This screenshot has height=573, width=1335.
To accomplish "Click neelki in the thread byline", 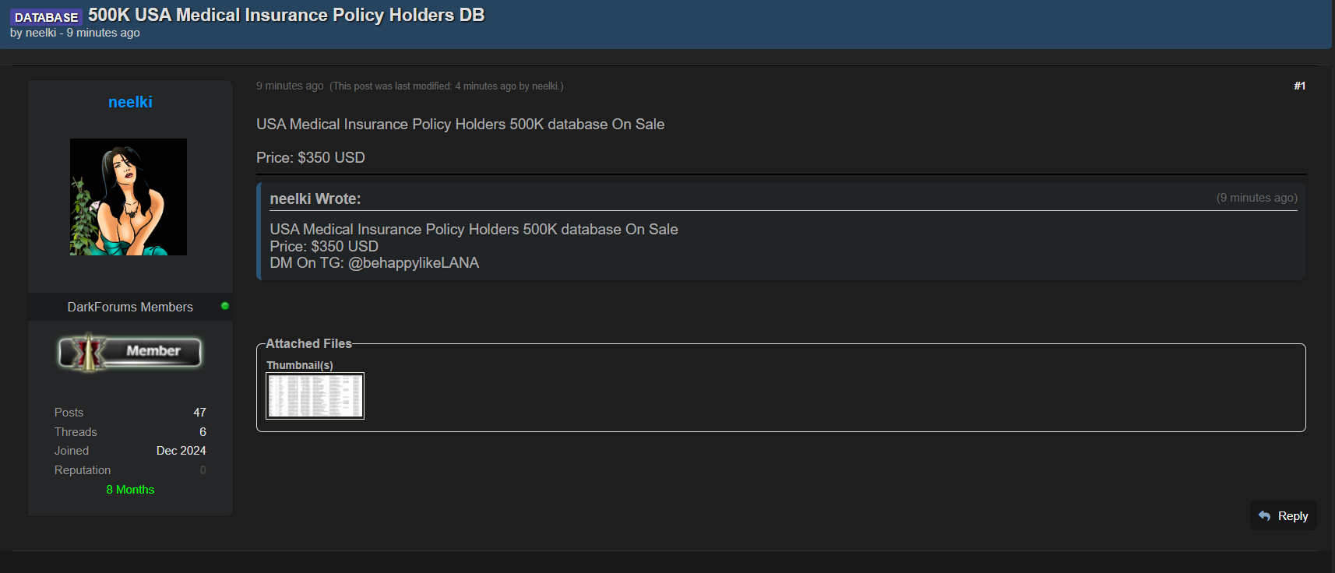I will pos(41,33).
